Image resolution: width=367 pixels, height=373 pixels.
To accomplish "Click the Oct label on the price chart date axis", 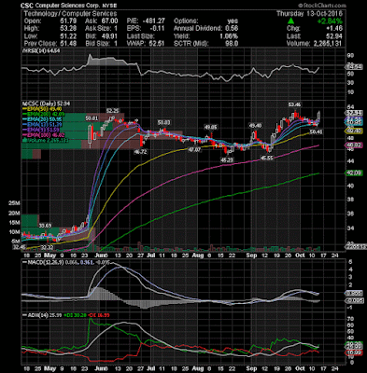I will click(301, 256).
